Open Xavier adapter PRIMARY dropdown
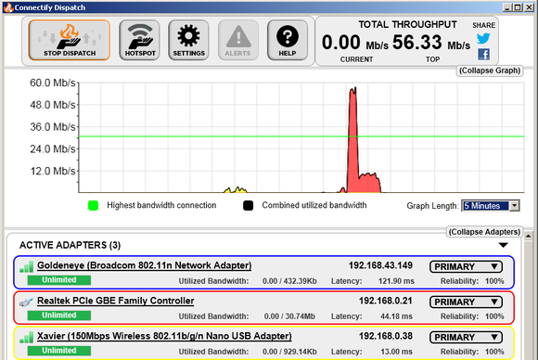 pos(466,338)
